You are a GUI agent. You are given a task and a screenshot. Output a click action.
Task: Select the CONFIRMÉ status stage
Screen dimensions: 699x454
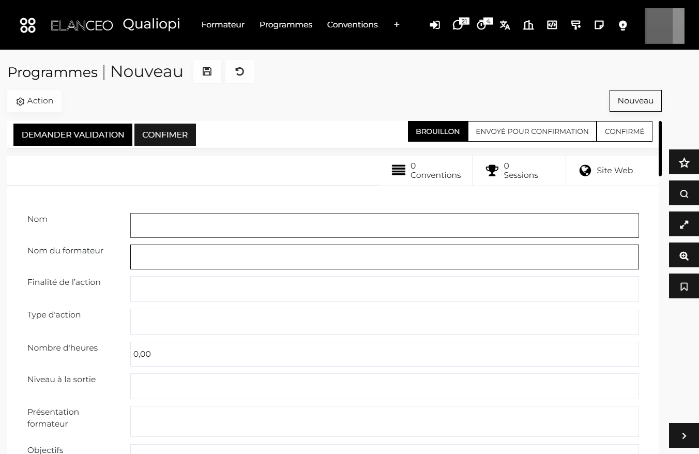point(625,131)
